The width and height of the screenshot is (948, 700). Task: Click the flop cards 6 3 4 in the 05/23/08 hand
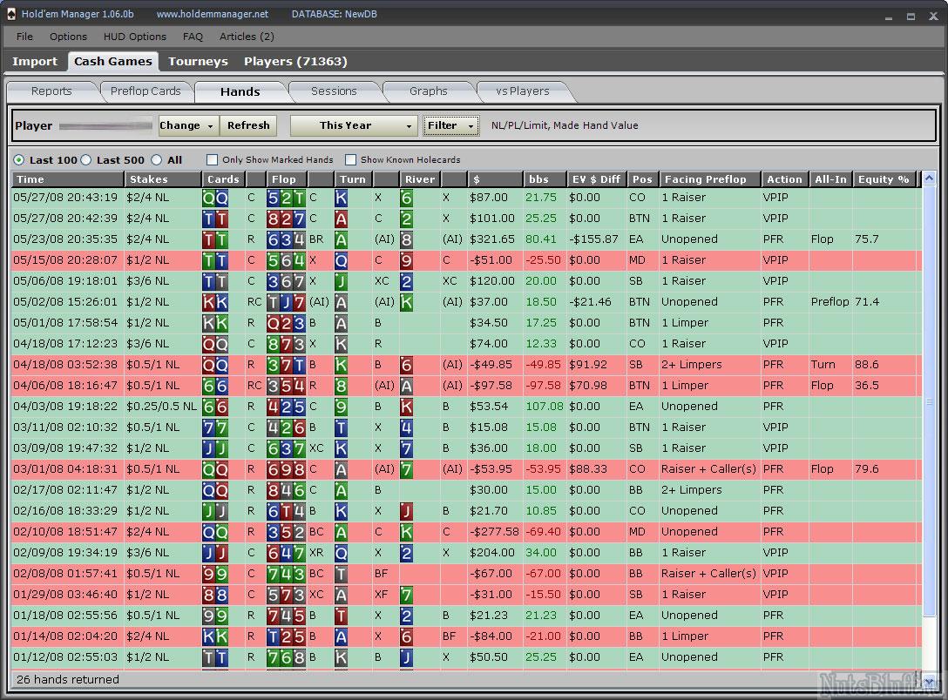(287, 239)
